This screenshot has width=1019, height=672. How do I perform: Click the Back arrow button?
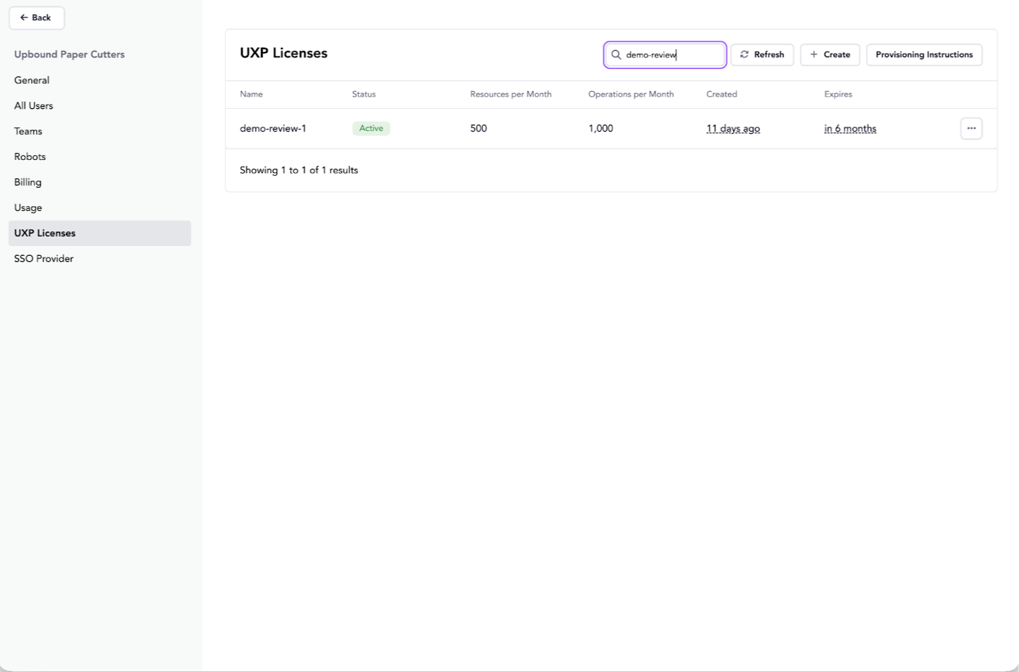[37, 18]
